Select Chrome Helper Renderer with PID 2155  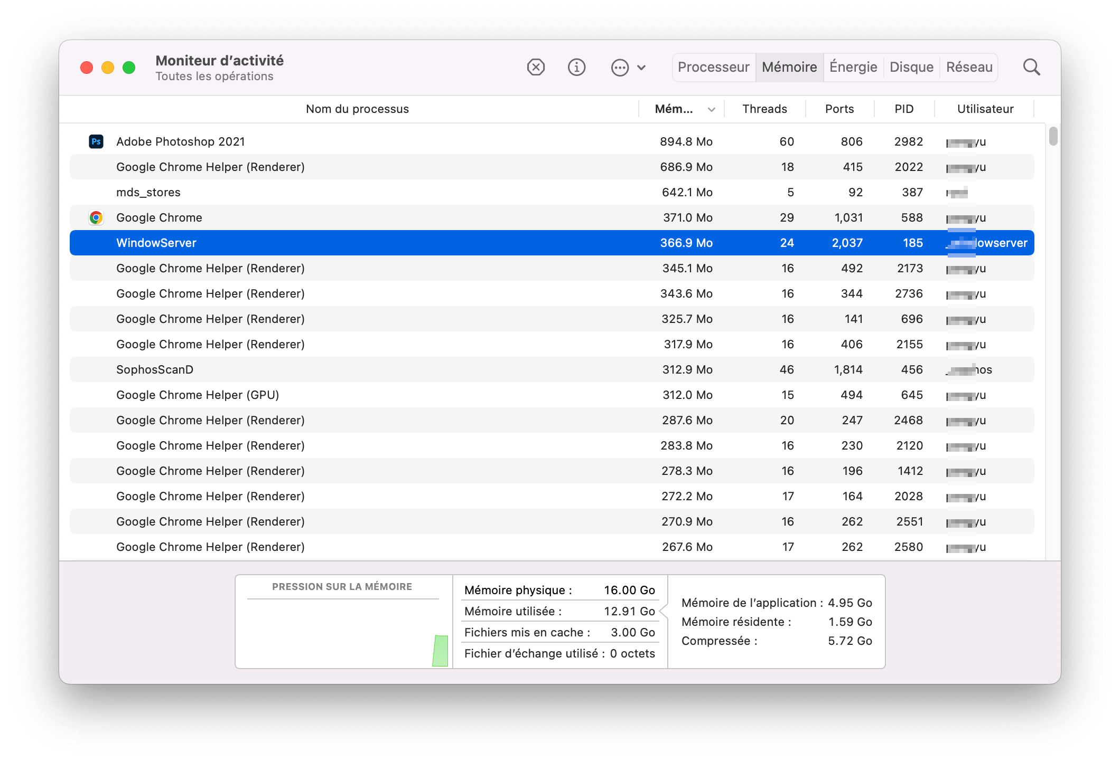pyautogui.click(x=552, y=344)
